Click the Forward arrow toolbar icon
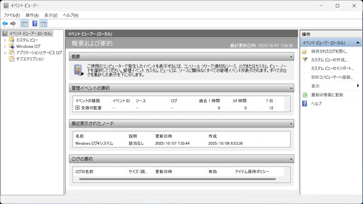Viewport: 363px width, 204px height. [x=13, y=24]
